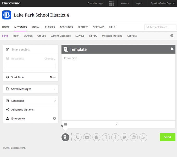Click the Enter text message area

pos(118,87)
